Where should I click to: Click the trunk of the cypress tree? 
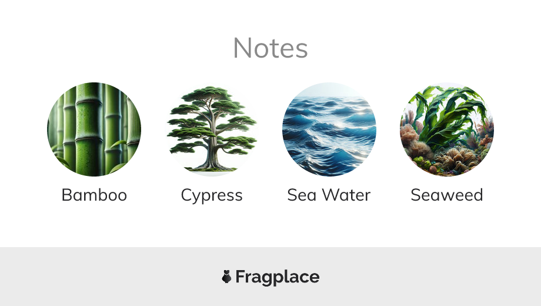click(211, 154)
